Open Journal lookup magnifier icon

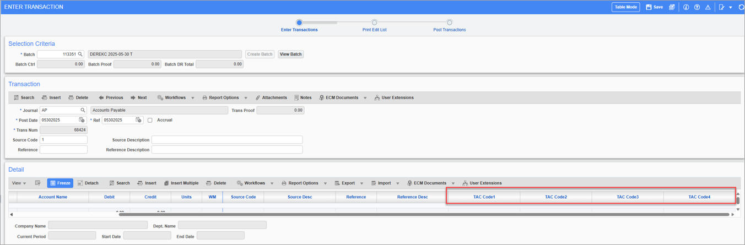point(83,110)
